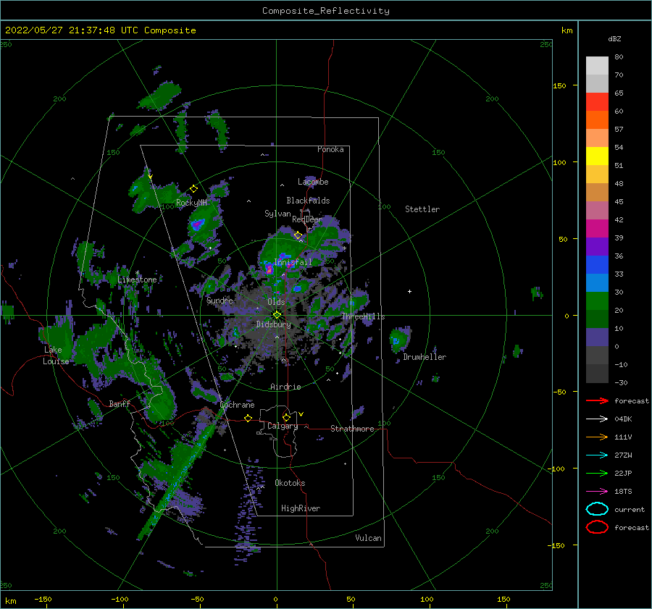Click the 30 dBZ light blue swatch
The width and height of the screenshot is (652, 609).
coord(597,282)
